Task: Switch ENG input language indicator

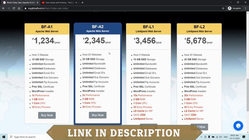Action: pyautogui.click(x=226, y=137)
